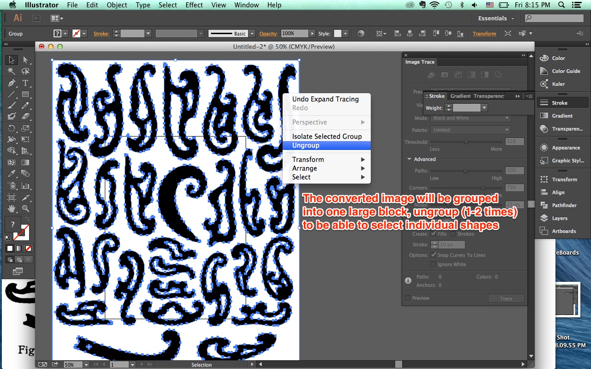
Task: Open the Essentials workspace switcher
Action: pyautogui.click(x=496, y=18)
